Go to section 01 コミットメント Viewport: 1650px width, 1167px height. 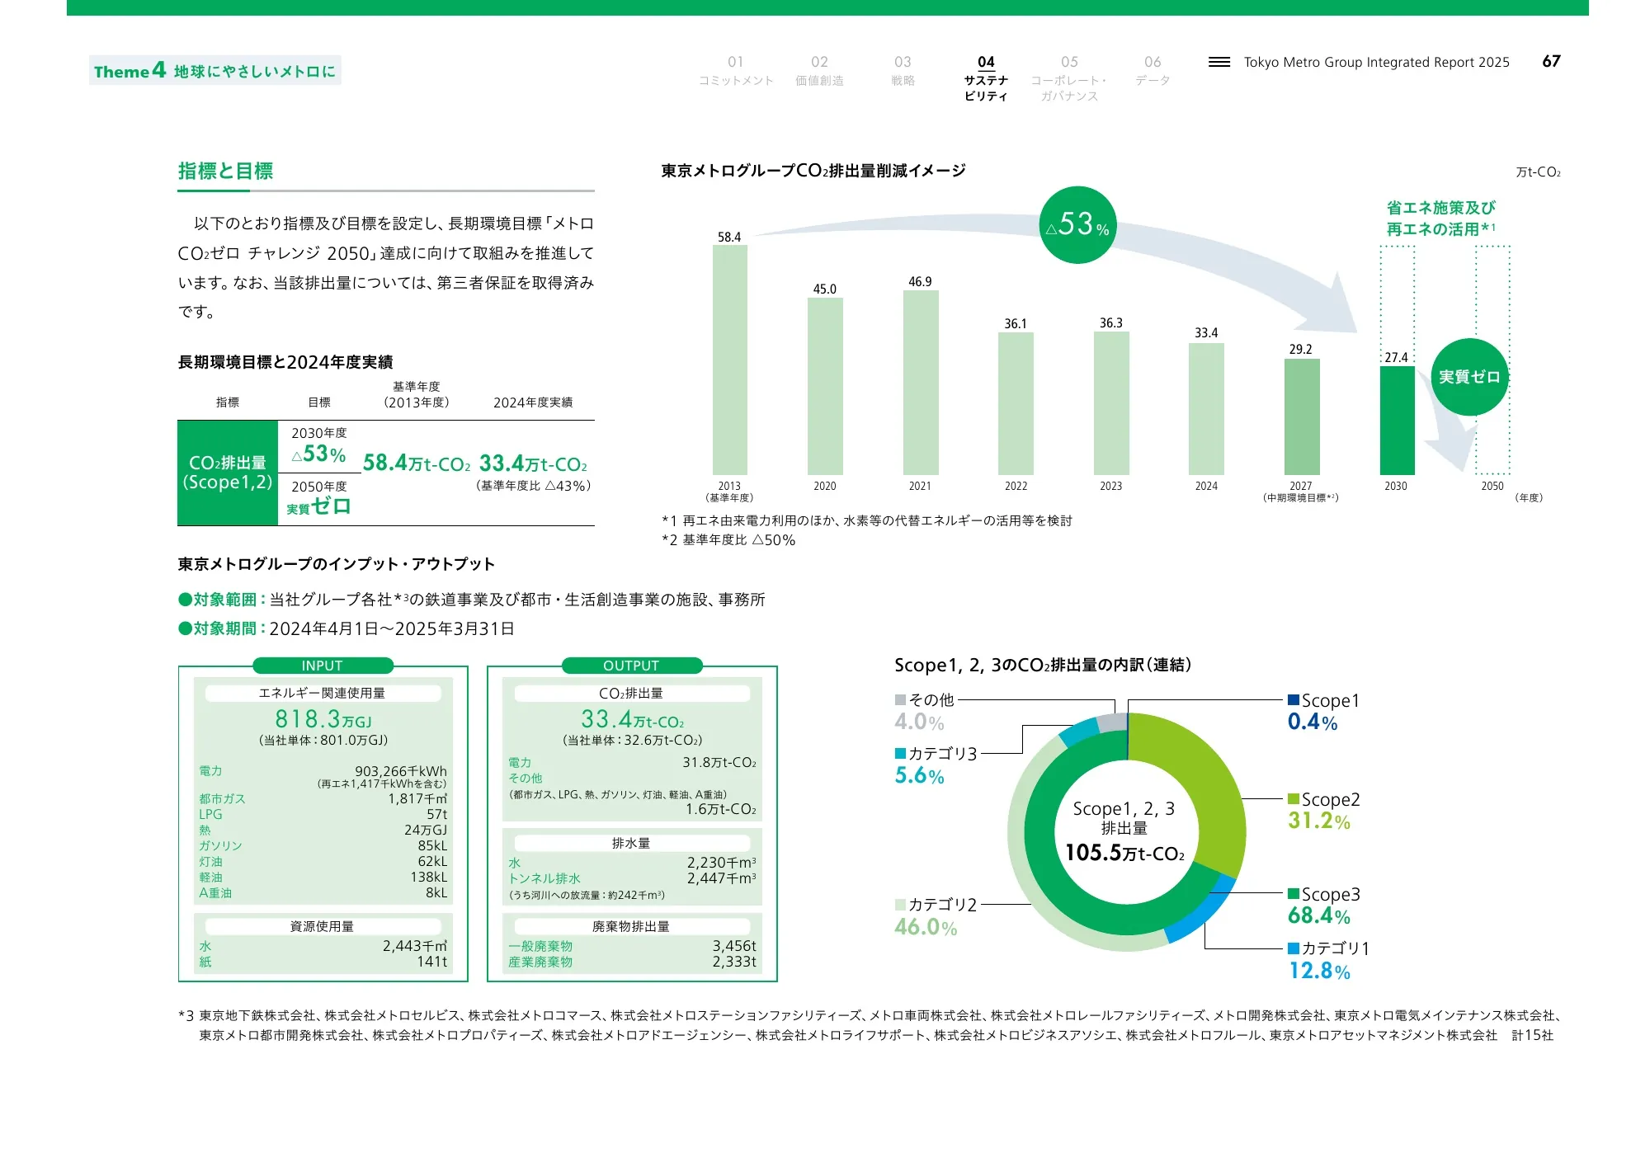click(735, 71)
